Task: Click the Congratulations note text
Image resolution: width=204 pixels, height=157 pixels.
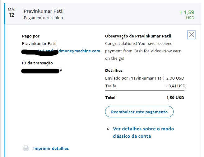Action: tap(143, 51)
